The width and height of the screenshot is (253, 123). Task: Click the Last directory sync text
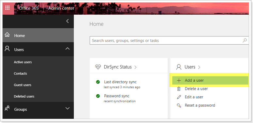pos(120,82)
